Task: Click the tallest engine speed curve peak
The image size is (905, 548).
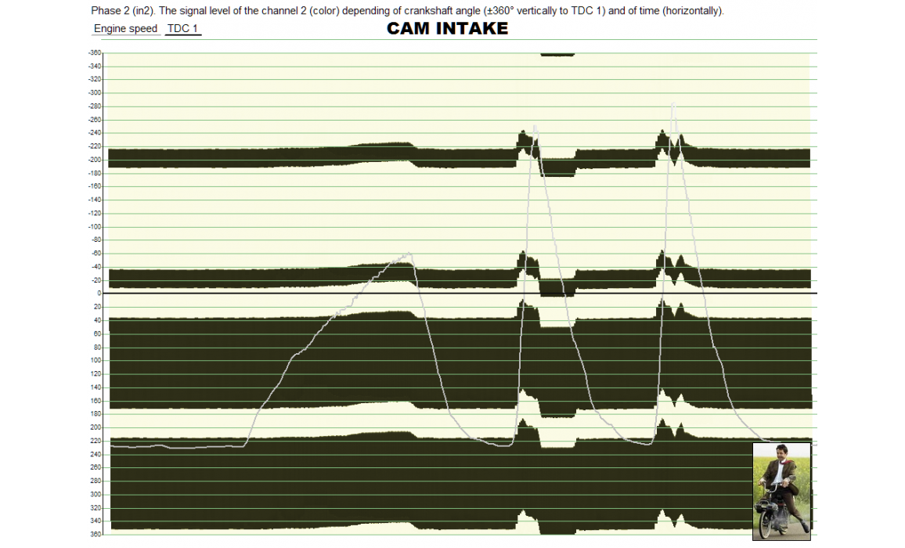Action: tap(672, 104)
